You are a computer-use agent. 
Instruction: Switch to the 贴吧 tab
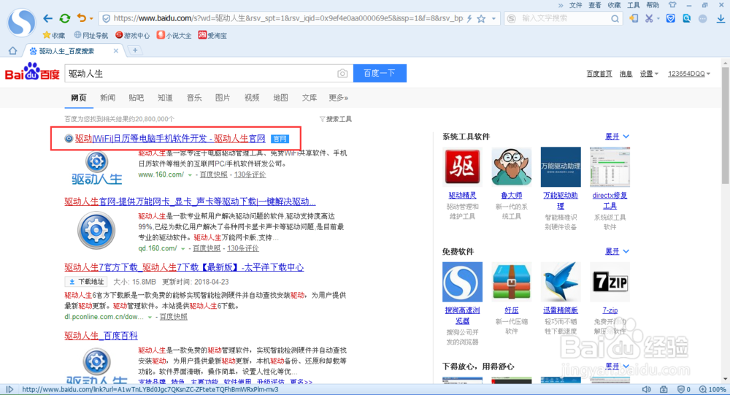tap(137, 98)
